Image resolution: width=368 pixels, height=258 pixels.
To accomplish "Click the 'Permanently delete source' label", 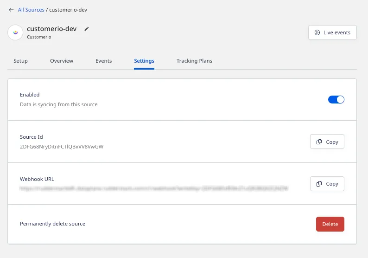I will click(x=52, y=224).
